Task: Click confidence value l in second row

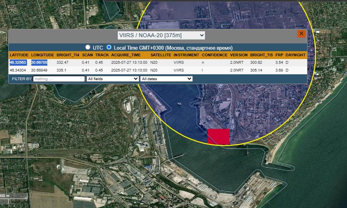Action: pos(202,70)
